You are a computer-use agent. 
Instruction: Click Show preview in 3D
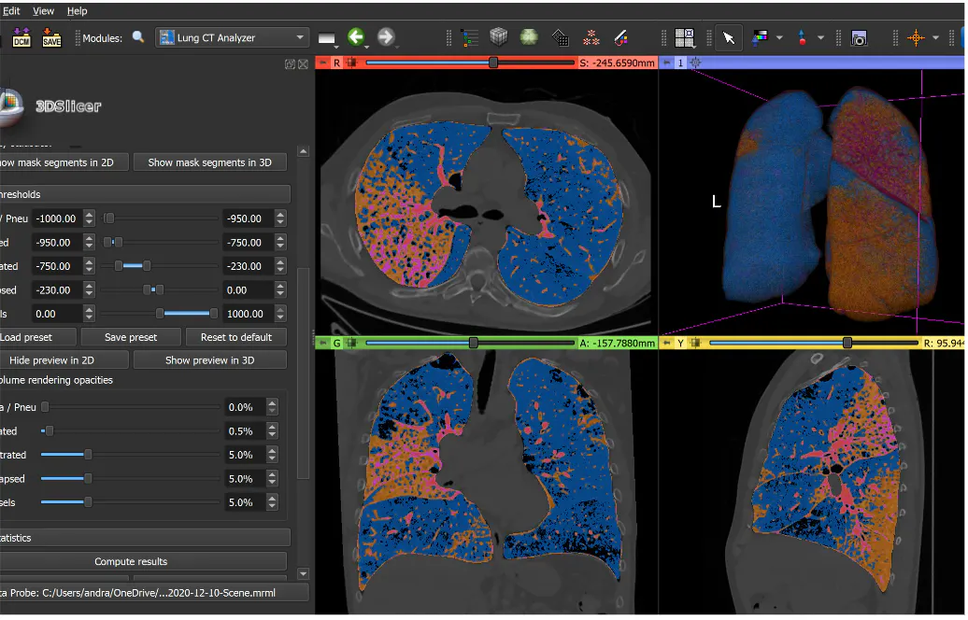pyautogui.click(x=210, y=360)
